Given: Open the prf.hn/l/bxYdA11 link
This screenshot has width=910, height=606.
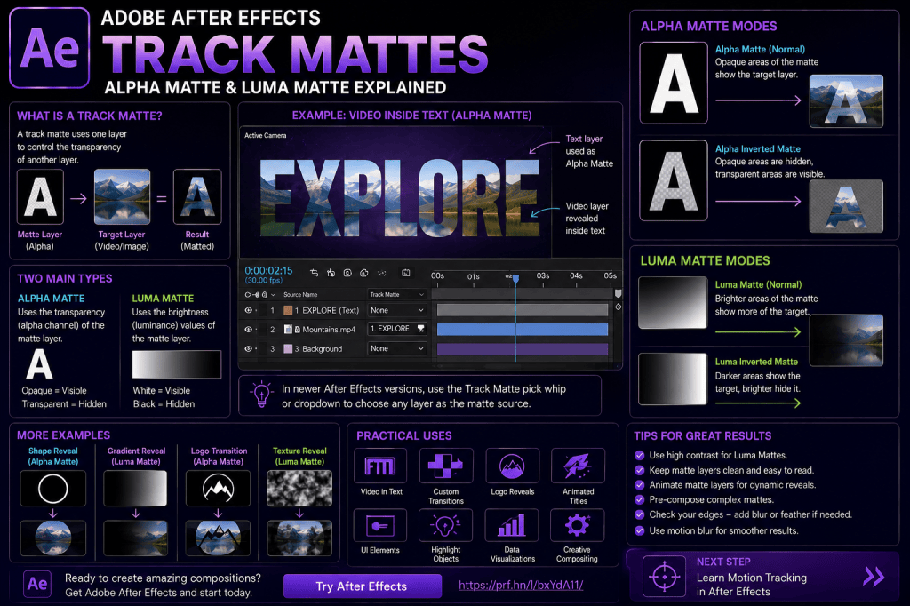Looking at the screenshot, I should 521,585.
